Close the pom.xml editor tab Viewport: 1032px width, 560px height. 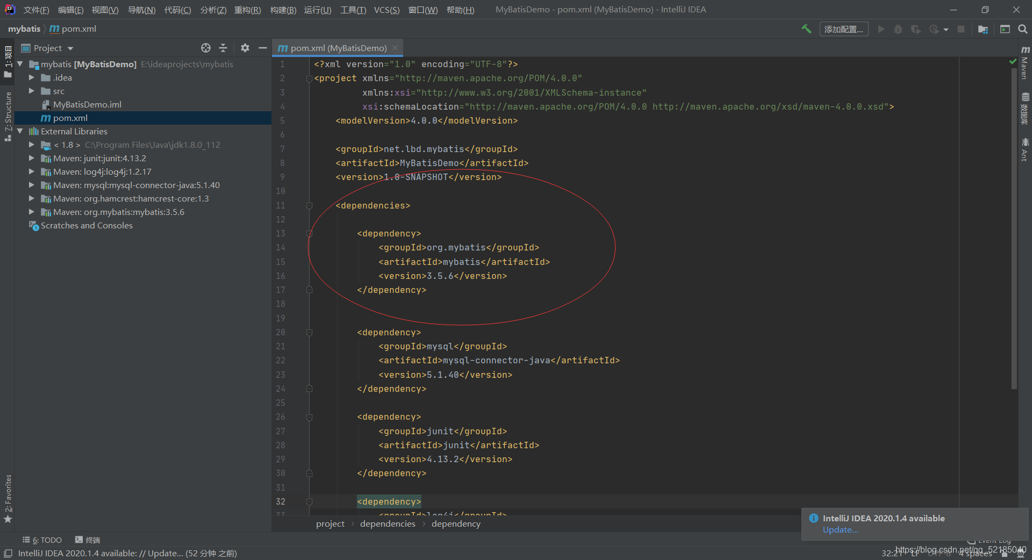(x=395, y=48)
